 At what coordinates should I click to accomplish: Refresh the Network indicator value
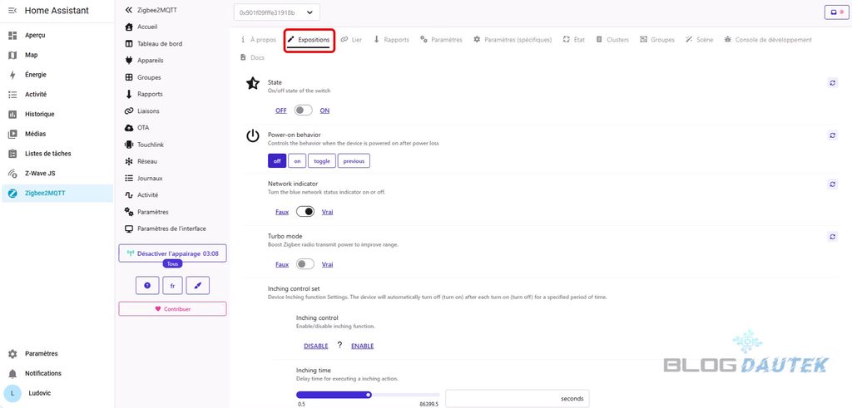(x=832, y=184)
